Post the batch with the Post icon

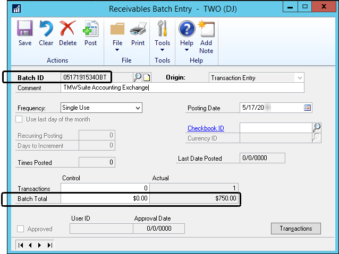(x=91, y=33)
